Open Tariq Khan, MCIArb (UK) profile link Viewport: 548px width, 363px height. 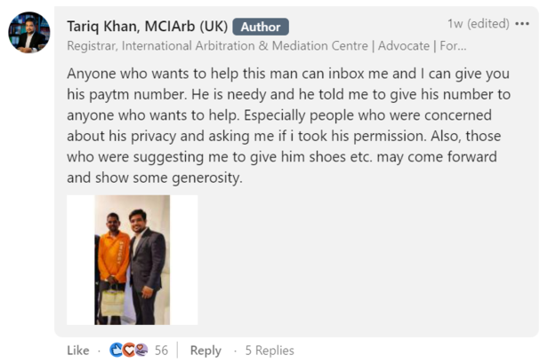[146, 26]
